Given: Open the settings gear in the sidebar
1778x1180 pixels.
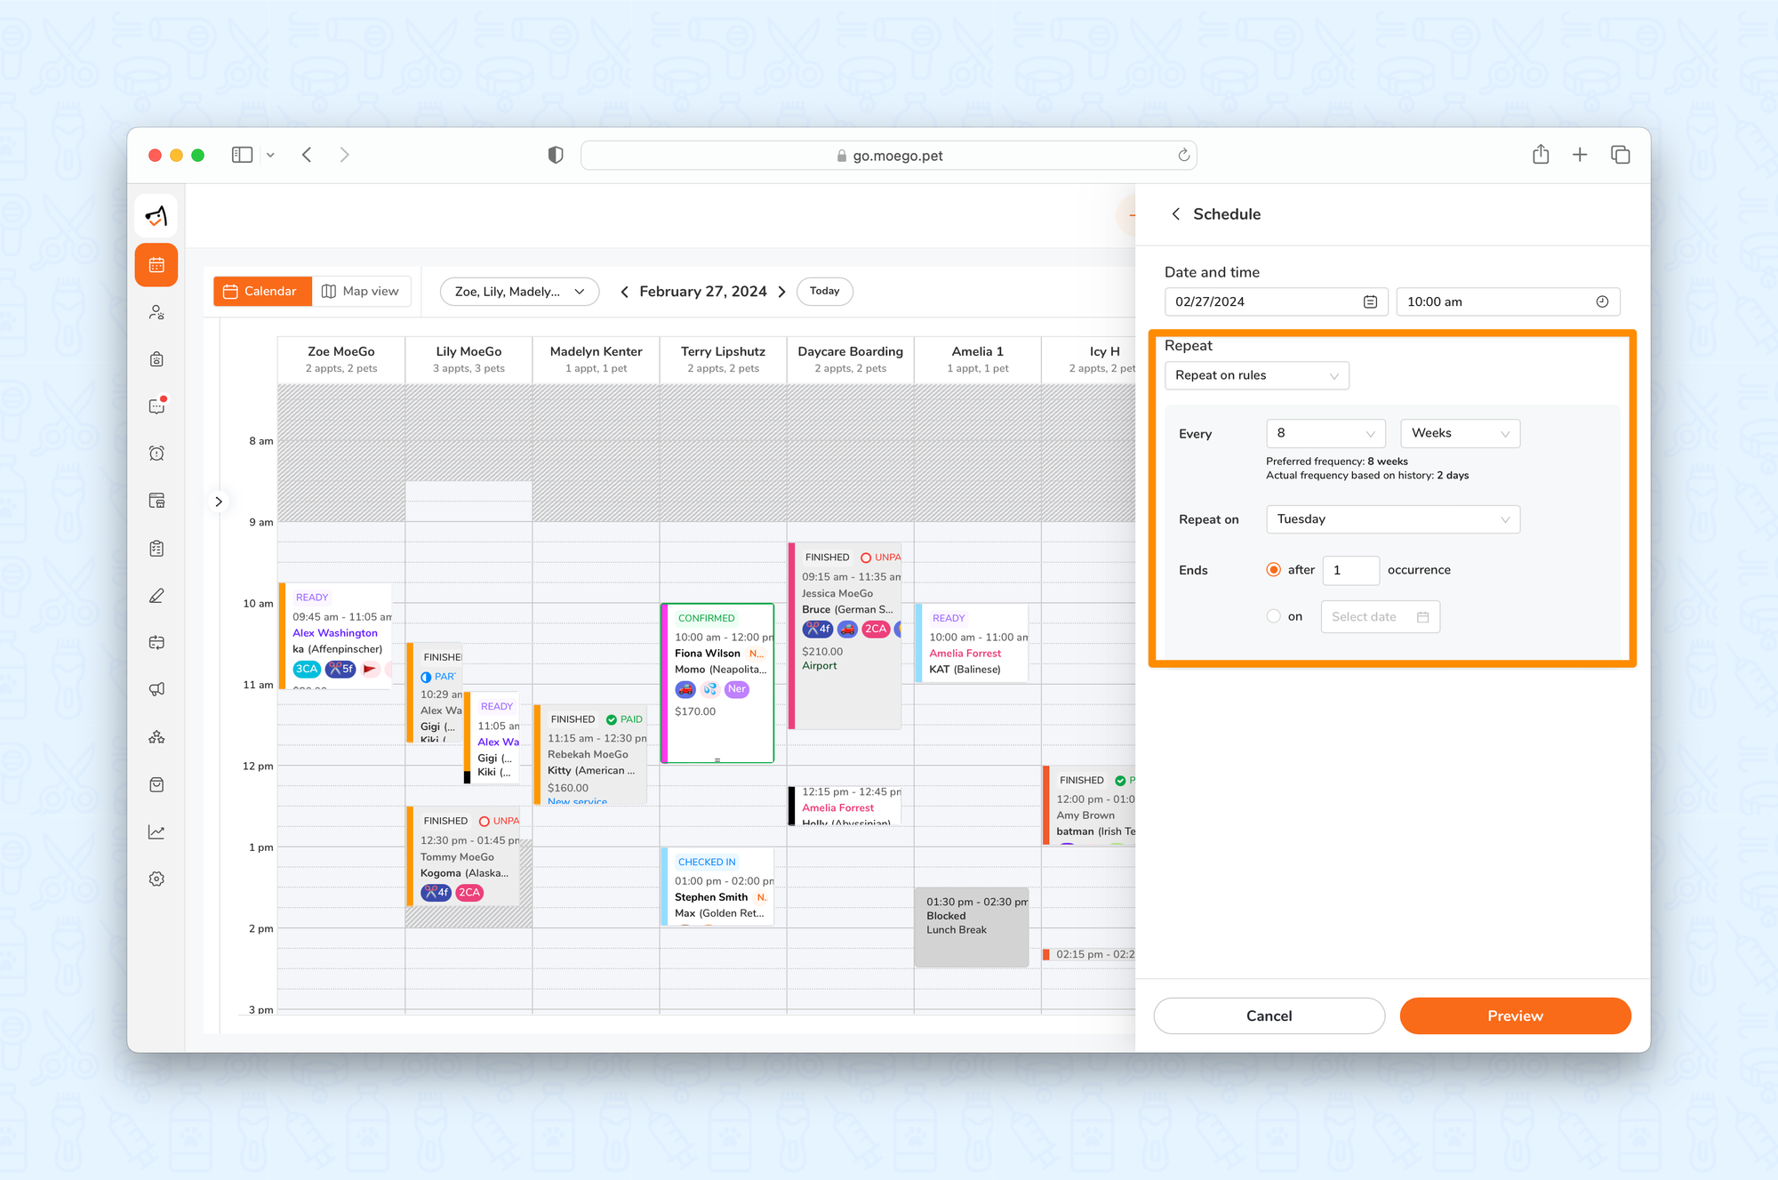Looking at the screenshot, I should point(156,879).
